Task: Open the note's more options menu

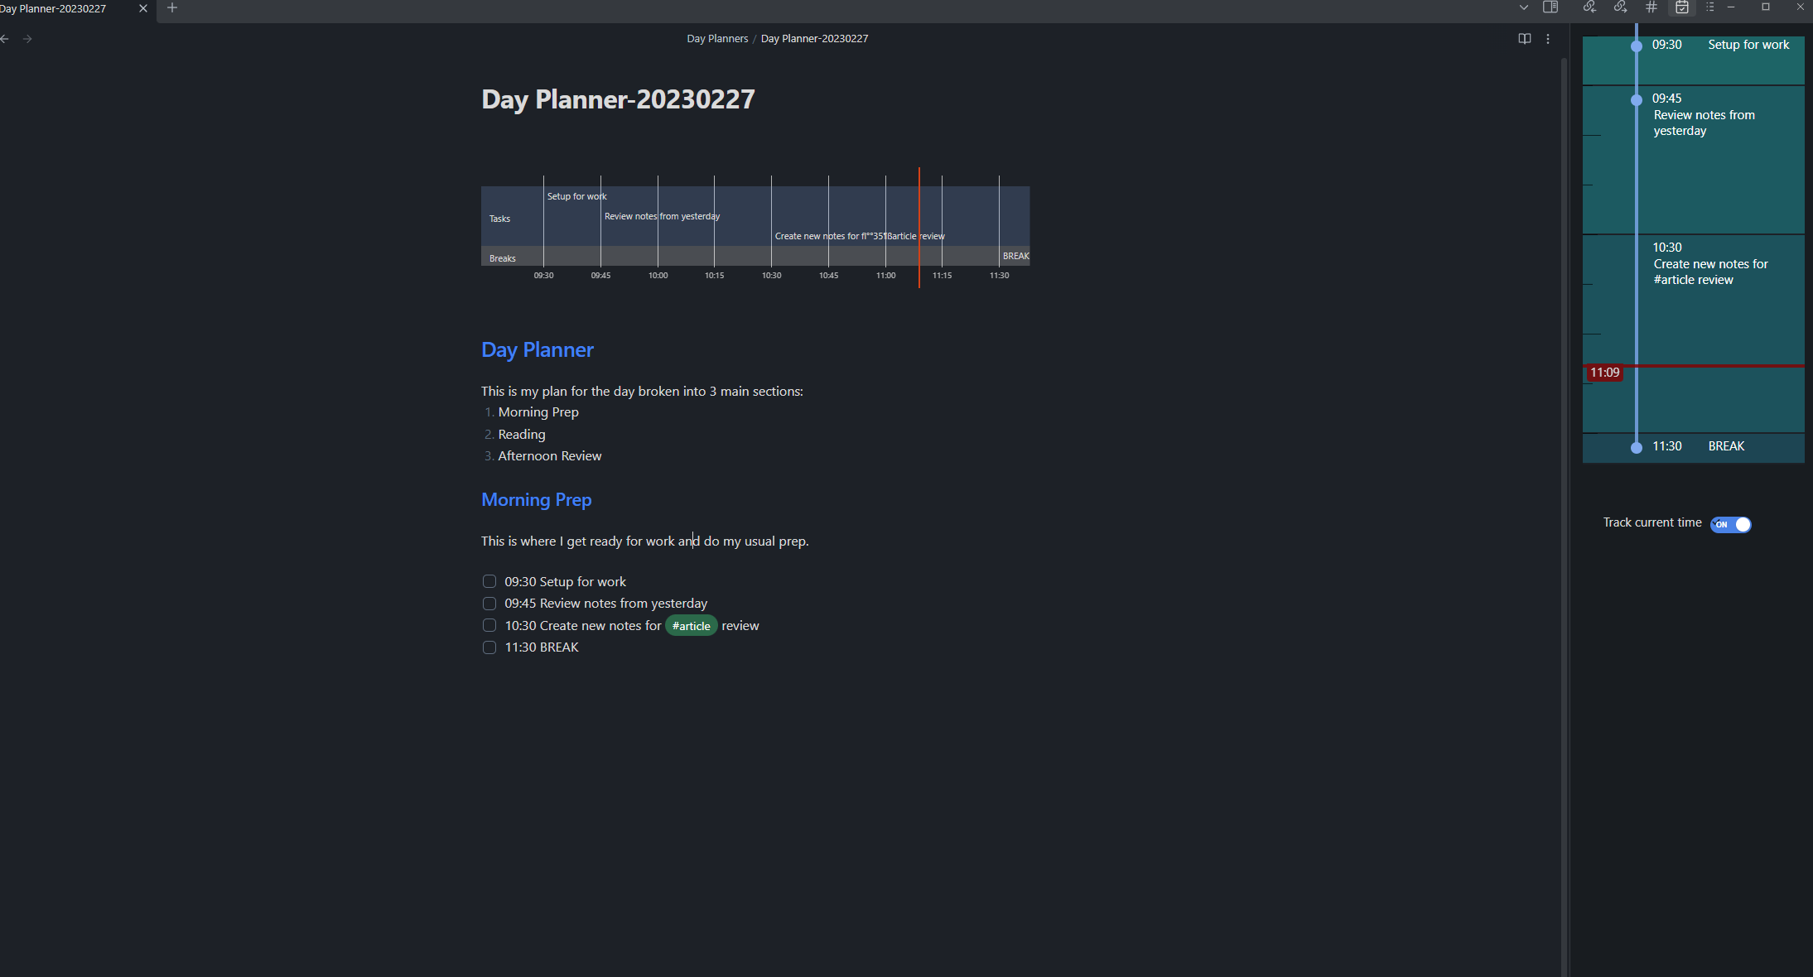Action: [x=1548, y=38]
